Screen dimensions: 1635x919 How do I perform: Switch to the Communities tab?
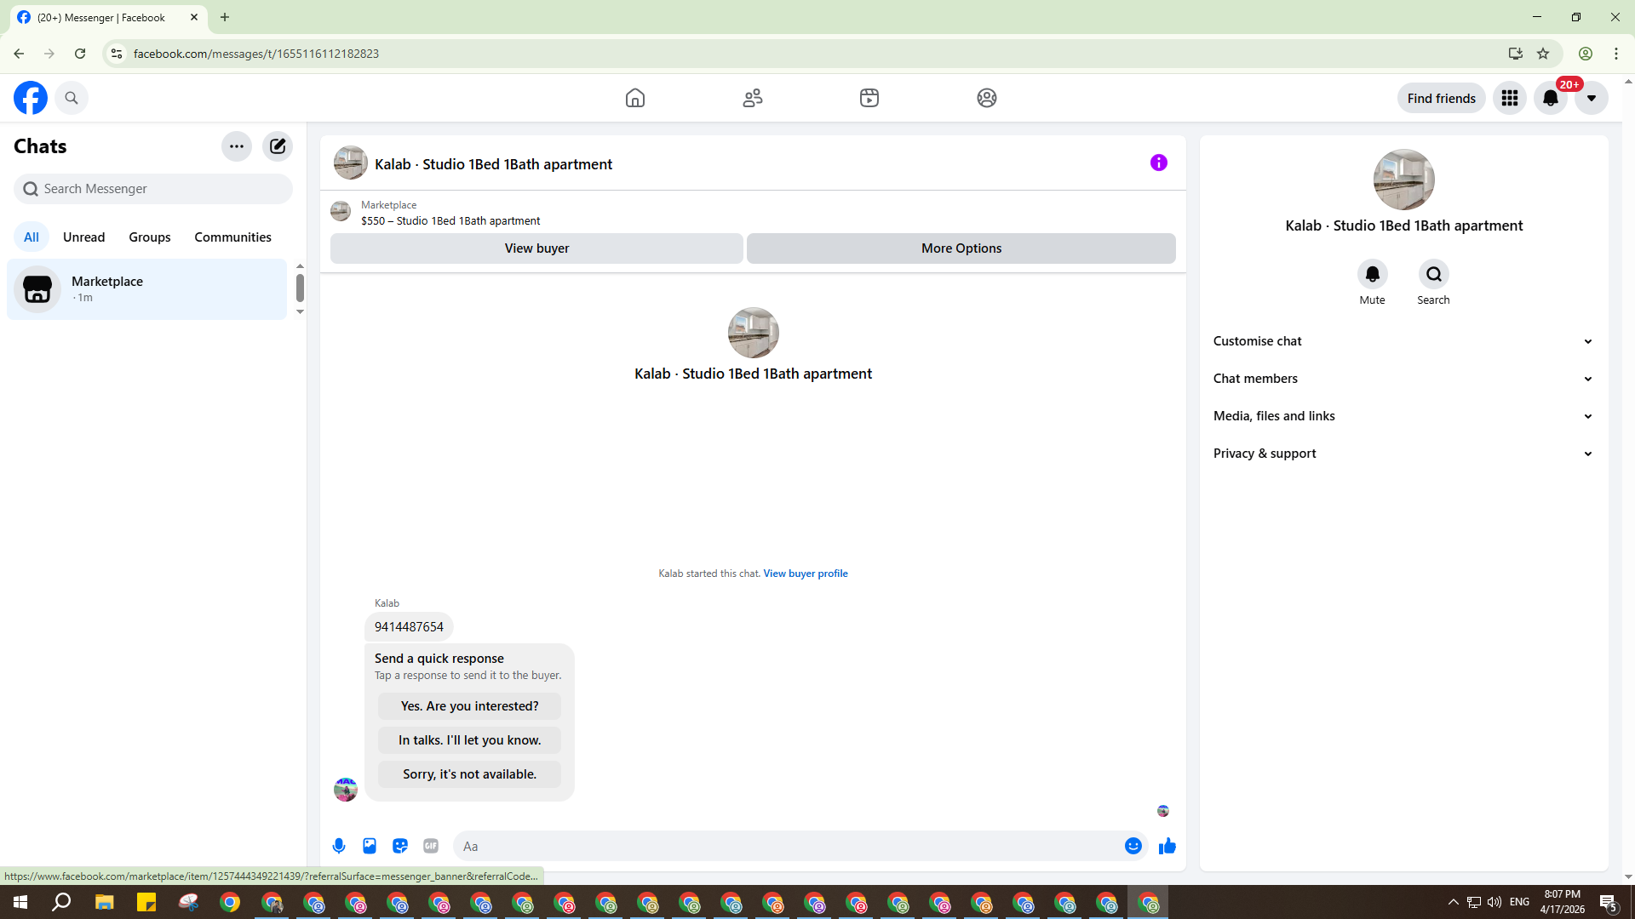(x=232, y=237)
